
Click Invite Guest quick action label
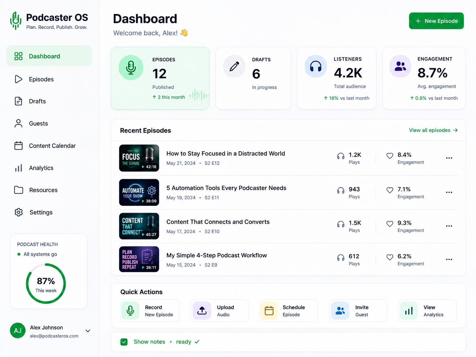click(362, 311)
